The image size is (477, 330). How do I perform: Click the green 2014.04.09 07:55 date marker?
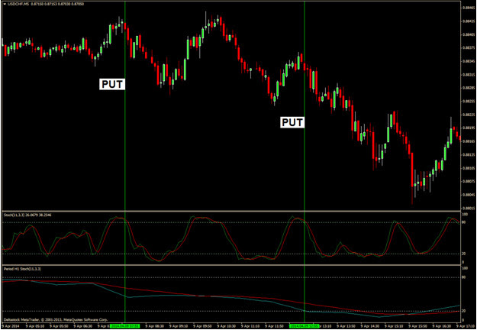(x=125, y=325)
